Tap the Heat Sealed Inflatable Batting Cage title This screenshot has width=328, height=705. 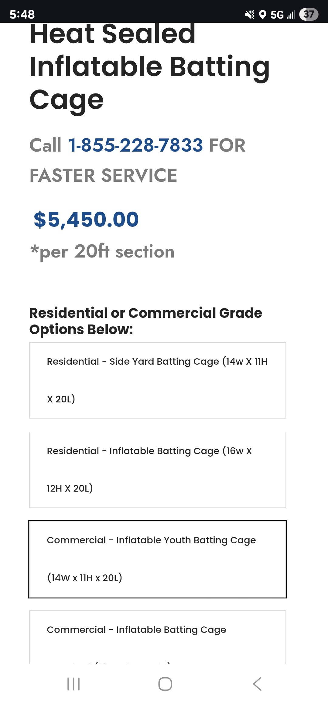tap(149, 67)
